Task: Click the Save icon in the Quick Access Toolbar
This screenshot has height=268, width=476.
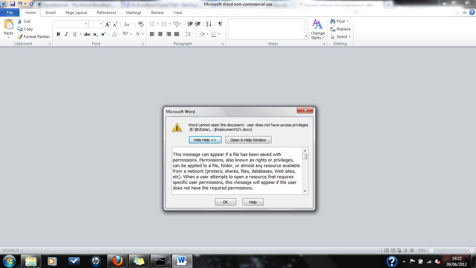Action: [13, 4]
